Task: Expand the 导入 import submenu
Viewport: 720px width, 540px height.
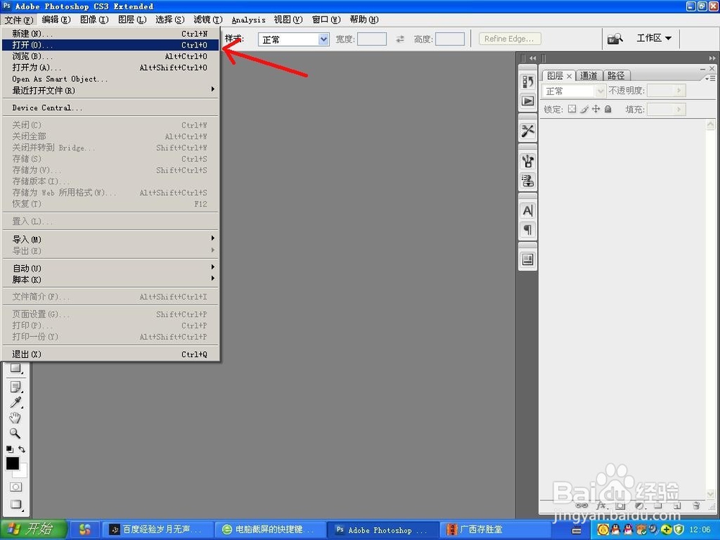Action: (x=110, y=239)
